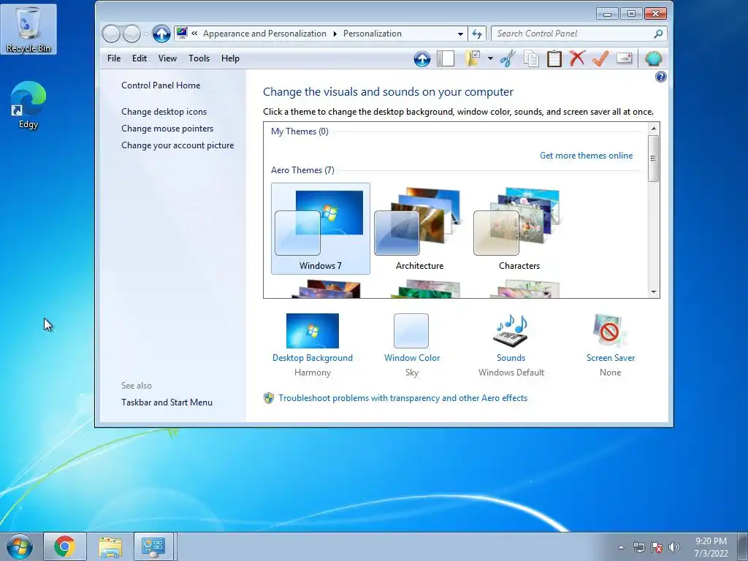748x561 pixels.
Task: Click the Control Panel address bar icon
Action: (182, 34)
